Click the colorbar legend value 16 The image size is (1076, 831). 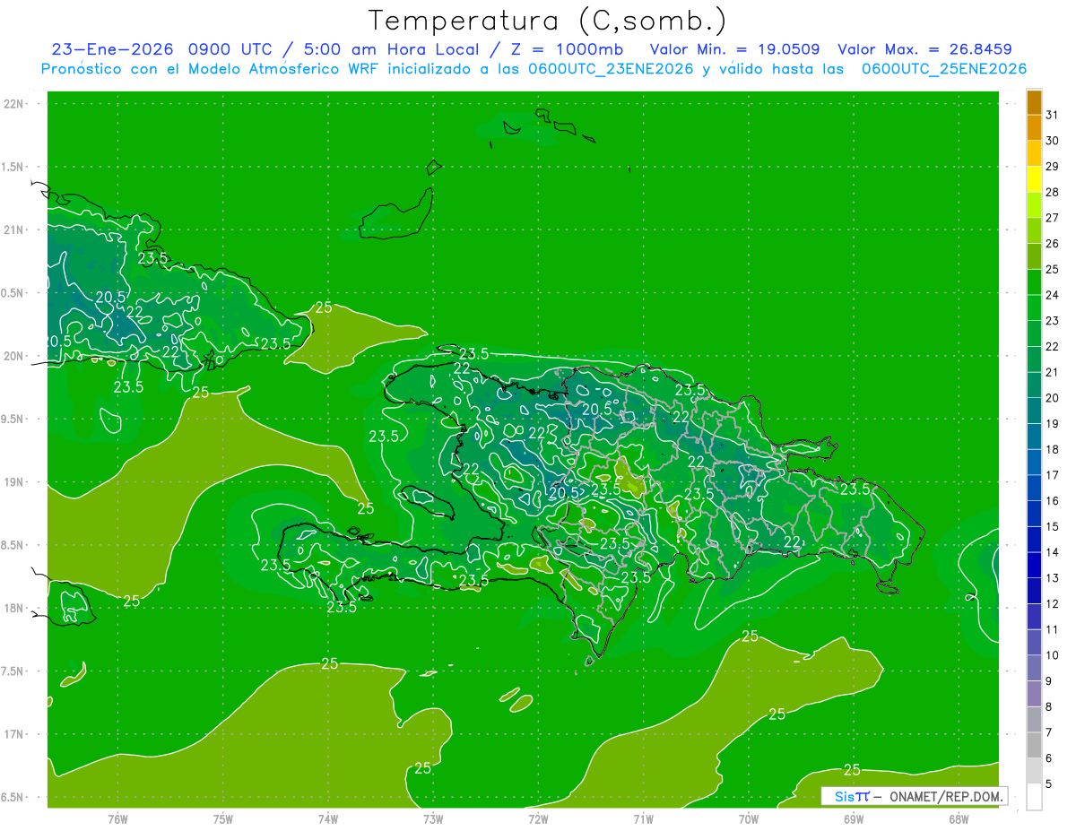click(1052, 501)
